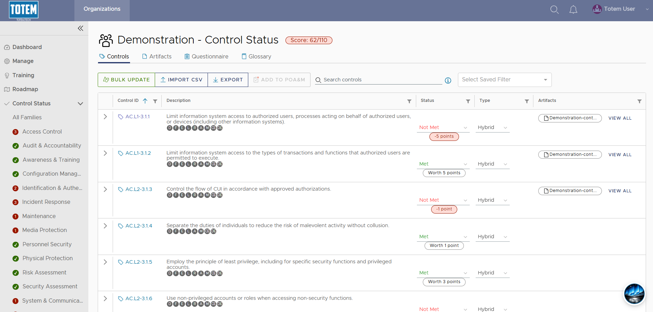Screen dimensions: 653x312
Task: Click green check beside Risk Assessment
Action: tap(16, 273)
